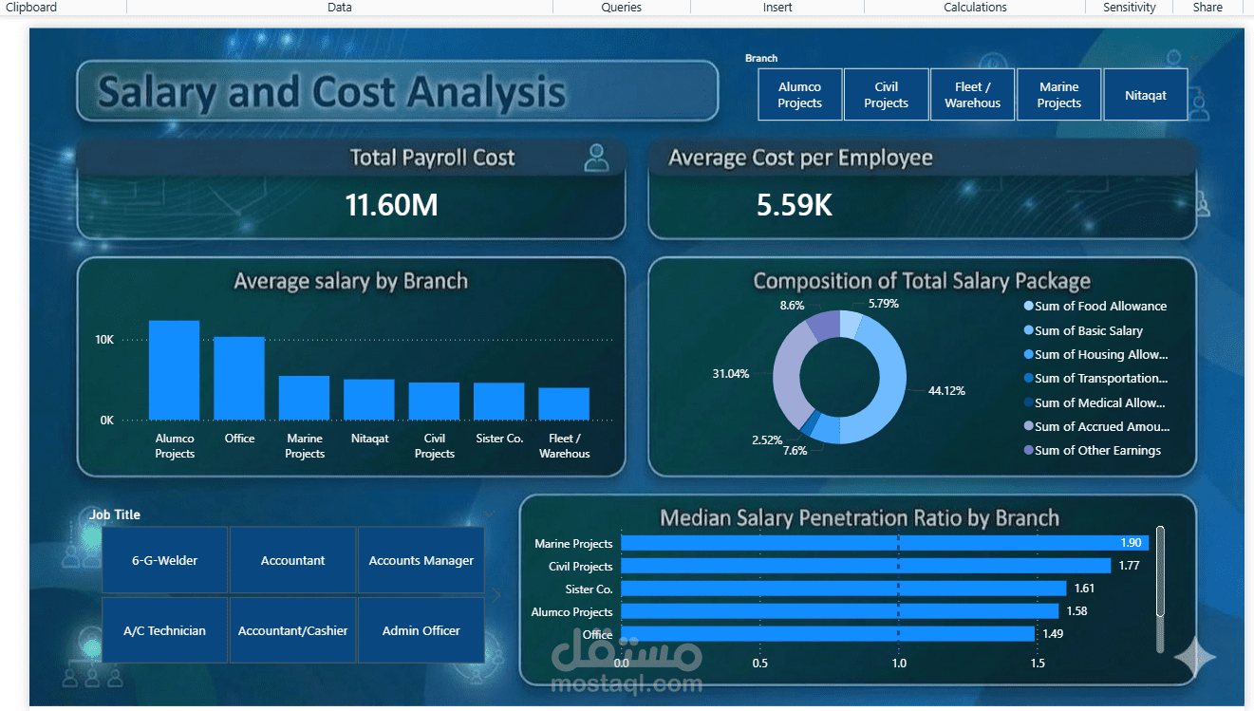Viewport: 1254px width, 711px height.
Task: Click legend marker for Sum of Accrued Amount
Action: (1029, 426)
